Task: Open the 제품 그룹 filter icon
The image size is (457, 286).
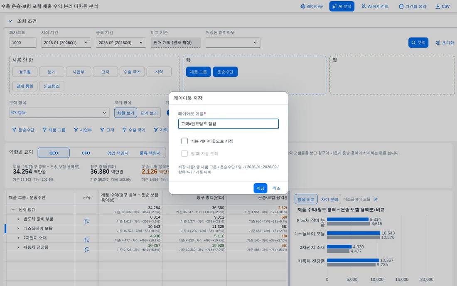Action: click(44, 130)
